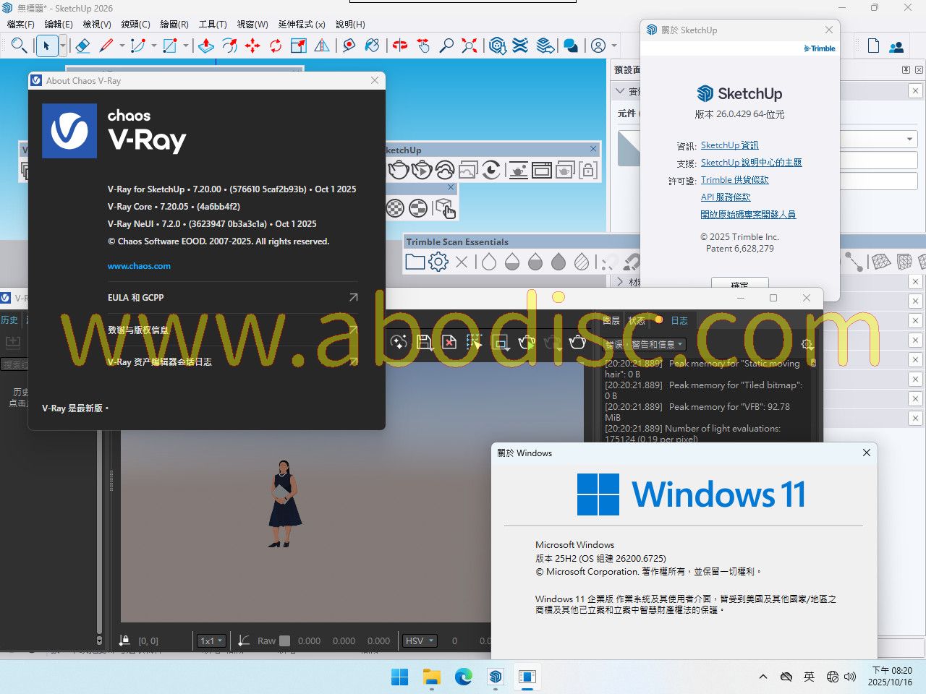Open the 延伸程式 (x) menu
The image size is (926, 694).
pos(302,25)
